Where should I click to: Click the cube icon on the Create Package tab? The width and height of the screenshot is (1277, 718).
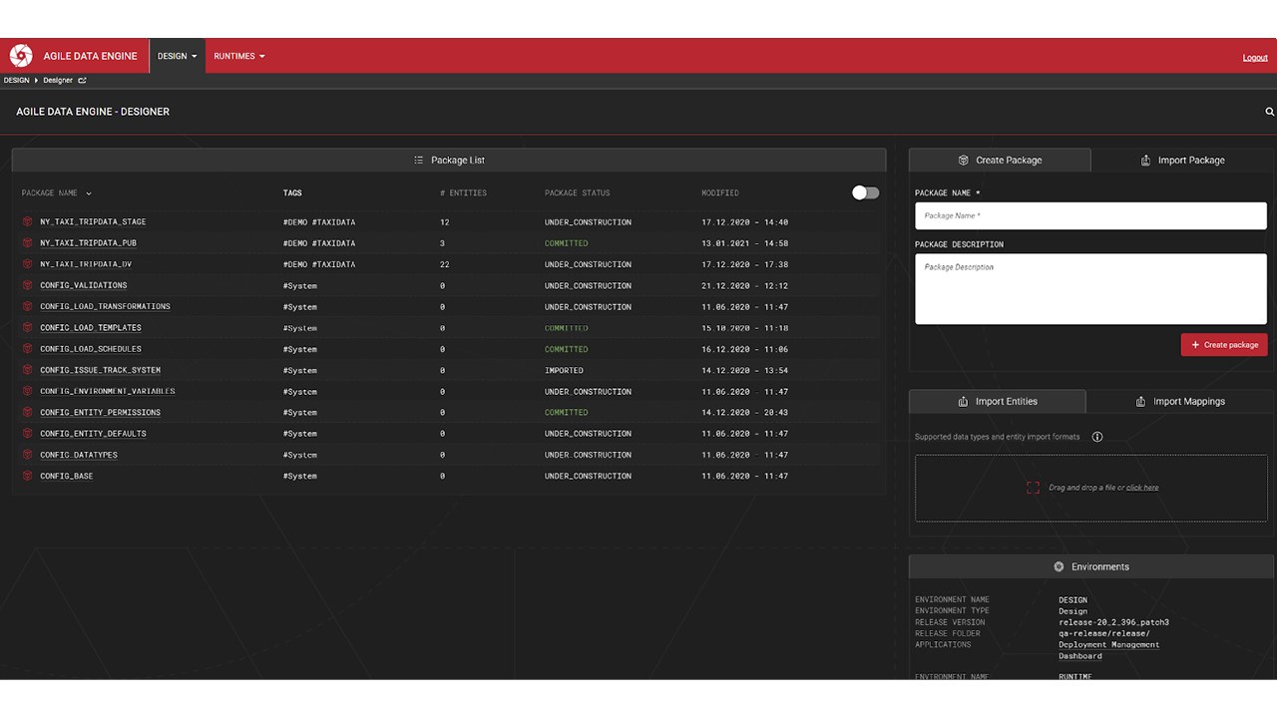pos(963,160)
